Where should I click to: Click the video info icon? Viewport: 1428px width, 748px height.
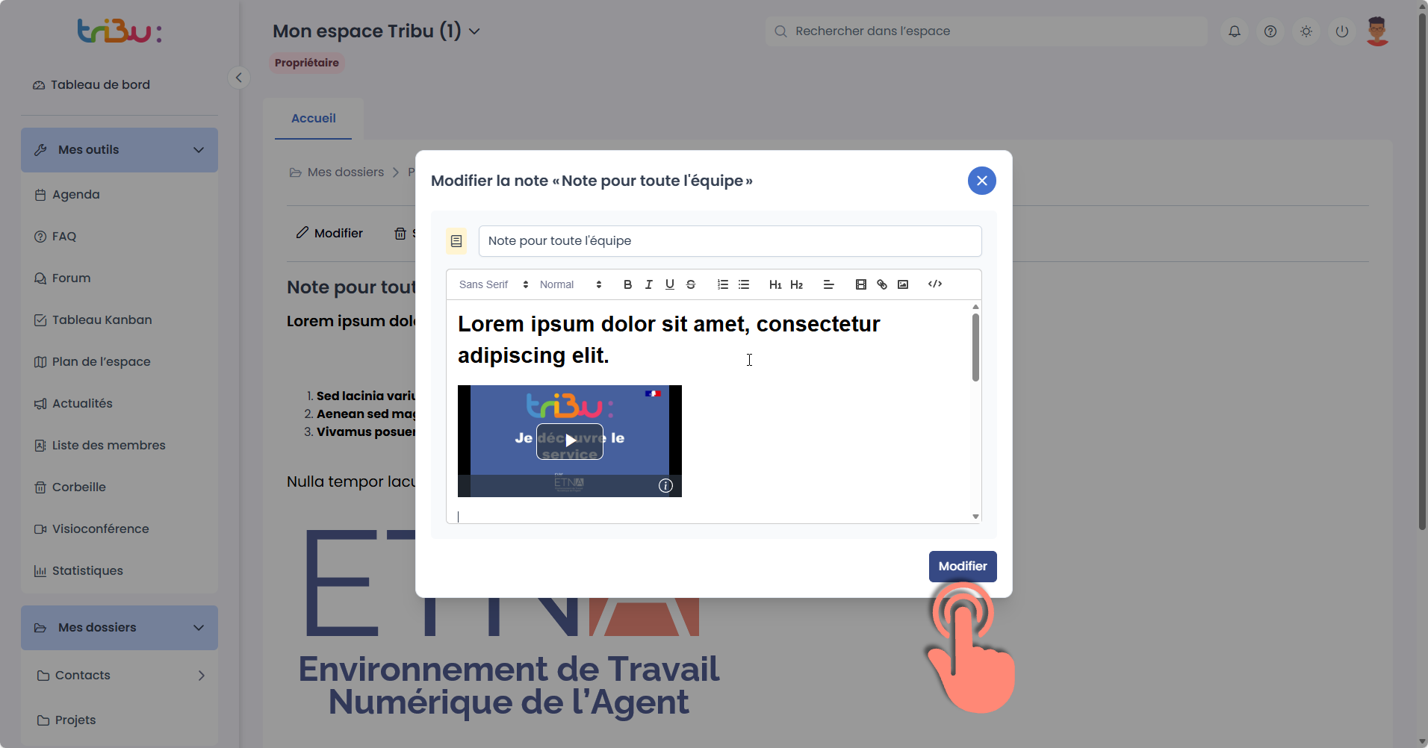[x=665, y=486]
